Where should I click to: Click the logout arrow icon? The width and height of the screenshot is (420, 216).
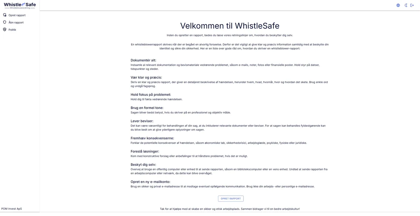click(x=412, y=5)
